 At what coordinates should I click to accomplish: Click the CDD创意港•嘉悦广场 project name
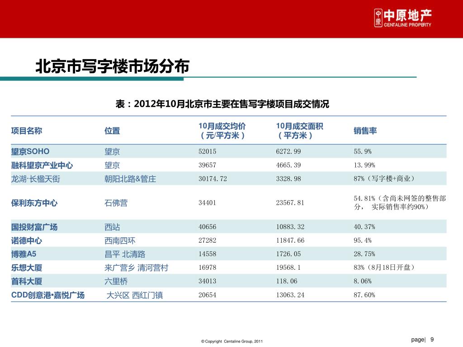coord(48,295)
